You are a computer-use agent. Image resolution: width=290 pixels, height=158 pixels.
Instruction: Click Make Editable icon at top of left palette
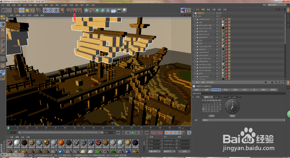(x=3, y=18)
